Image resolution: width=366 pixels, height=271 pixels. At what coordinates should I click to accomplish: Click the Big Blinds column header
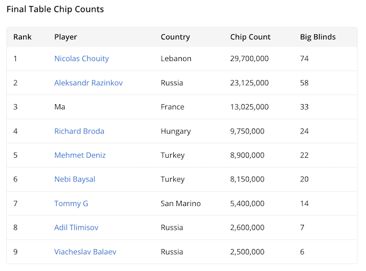pyautogui.click(x=318, y=37)
